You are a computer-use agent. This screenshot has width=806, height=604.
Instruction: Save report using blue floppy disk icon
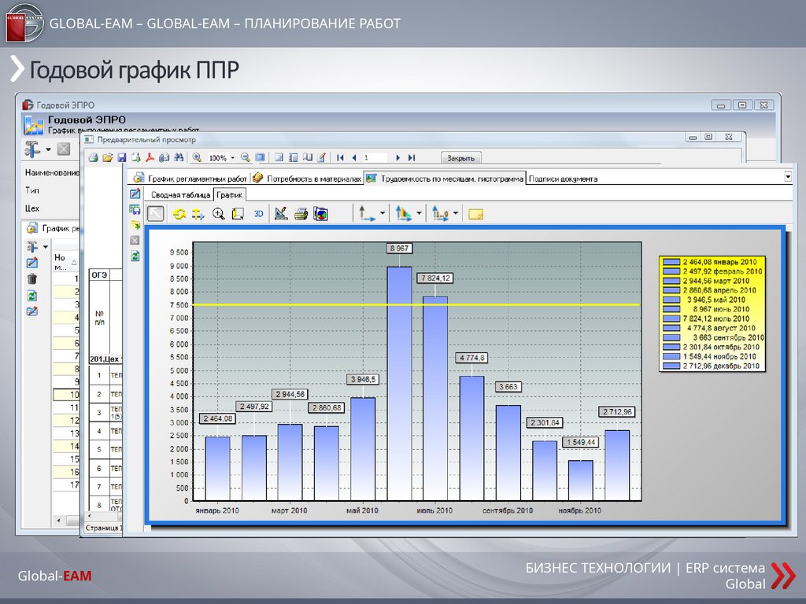click(122, 157)
